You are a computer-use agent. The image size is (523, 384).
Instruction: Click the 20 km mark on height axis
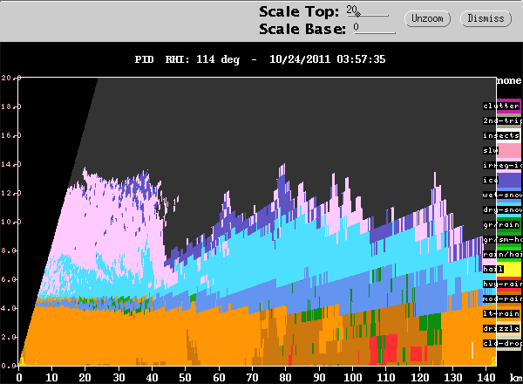tap(7, 79)
